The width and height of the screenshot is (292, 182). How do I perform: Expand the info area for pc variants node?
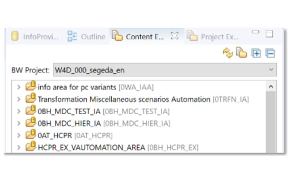tap(19, 87)
